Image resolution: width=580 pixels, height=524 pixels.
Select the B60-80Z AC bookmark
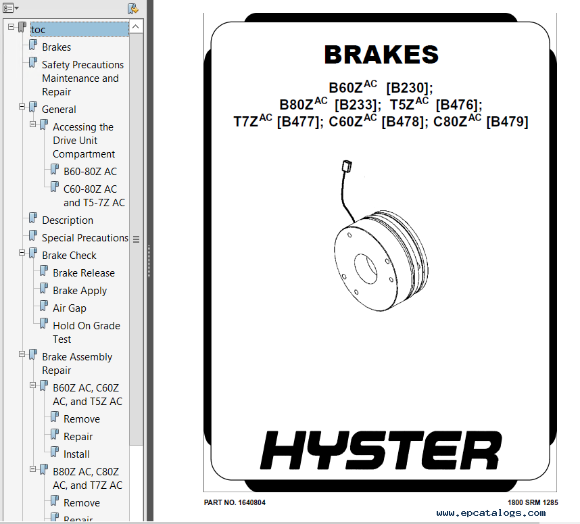[90, 172]
